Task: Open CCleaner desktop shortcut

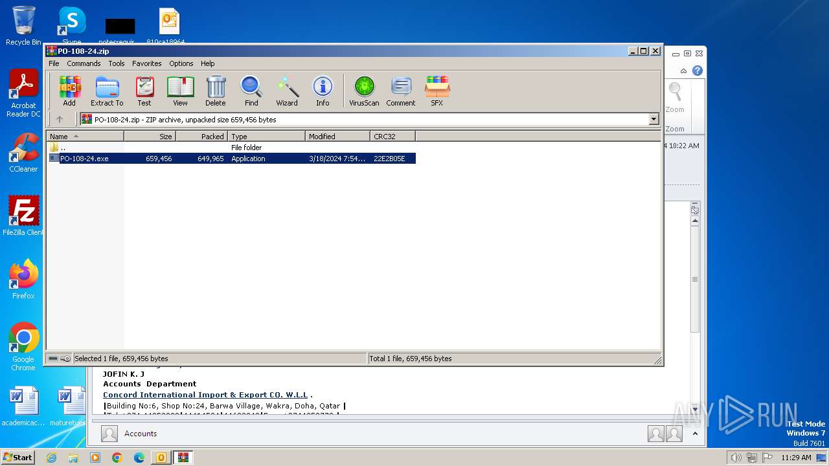Action: [23, 153]
